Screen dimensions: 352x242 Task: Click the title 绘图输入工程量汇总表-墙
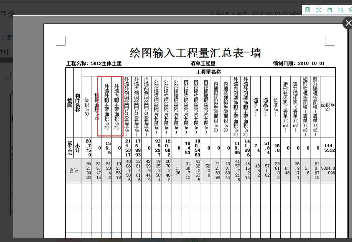196,53
